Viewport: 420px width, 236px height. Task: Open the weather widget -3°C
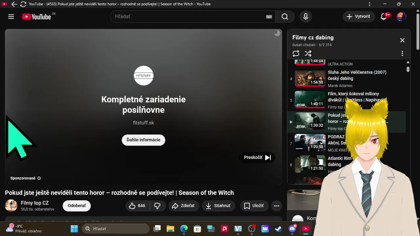pyautogui.click(x=24, y=228)
